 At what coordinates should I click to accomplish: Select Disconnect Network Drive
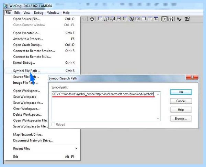pos(42,140)
